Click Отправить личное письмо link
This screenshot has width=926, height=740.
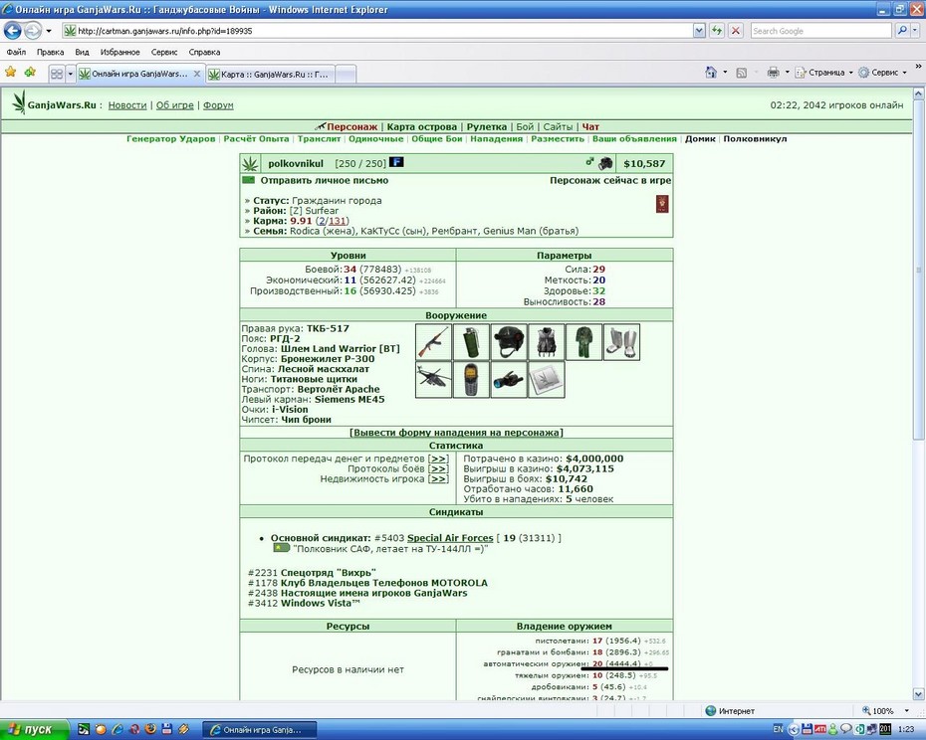pos(325,181)
